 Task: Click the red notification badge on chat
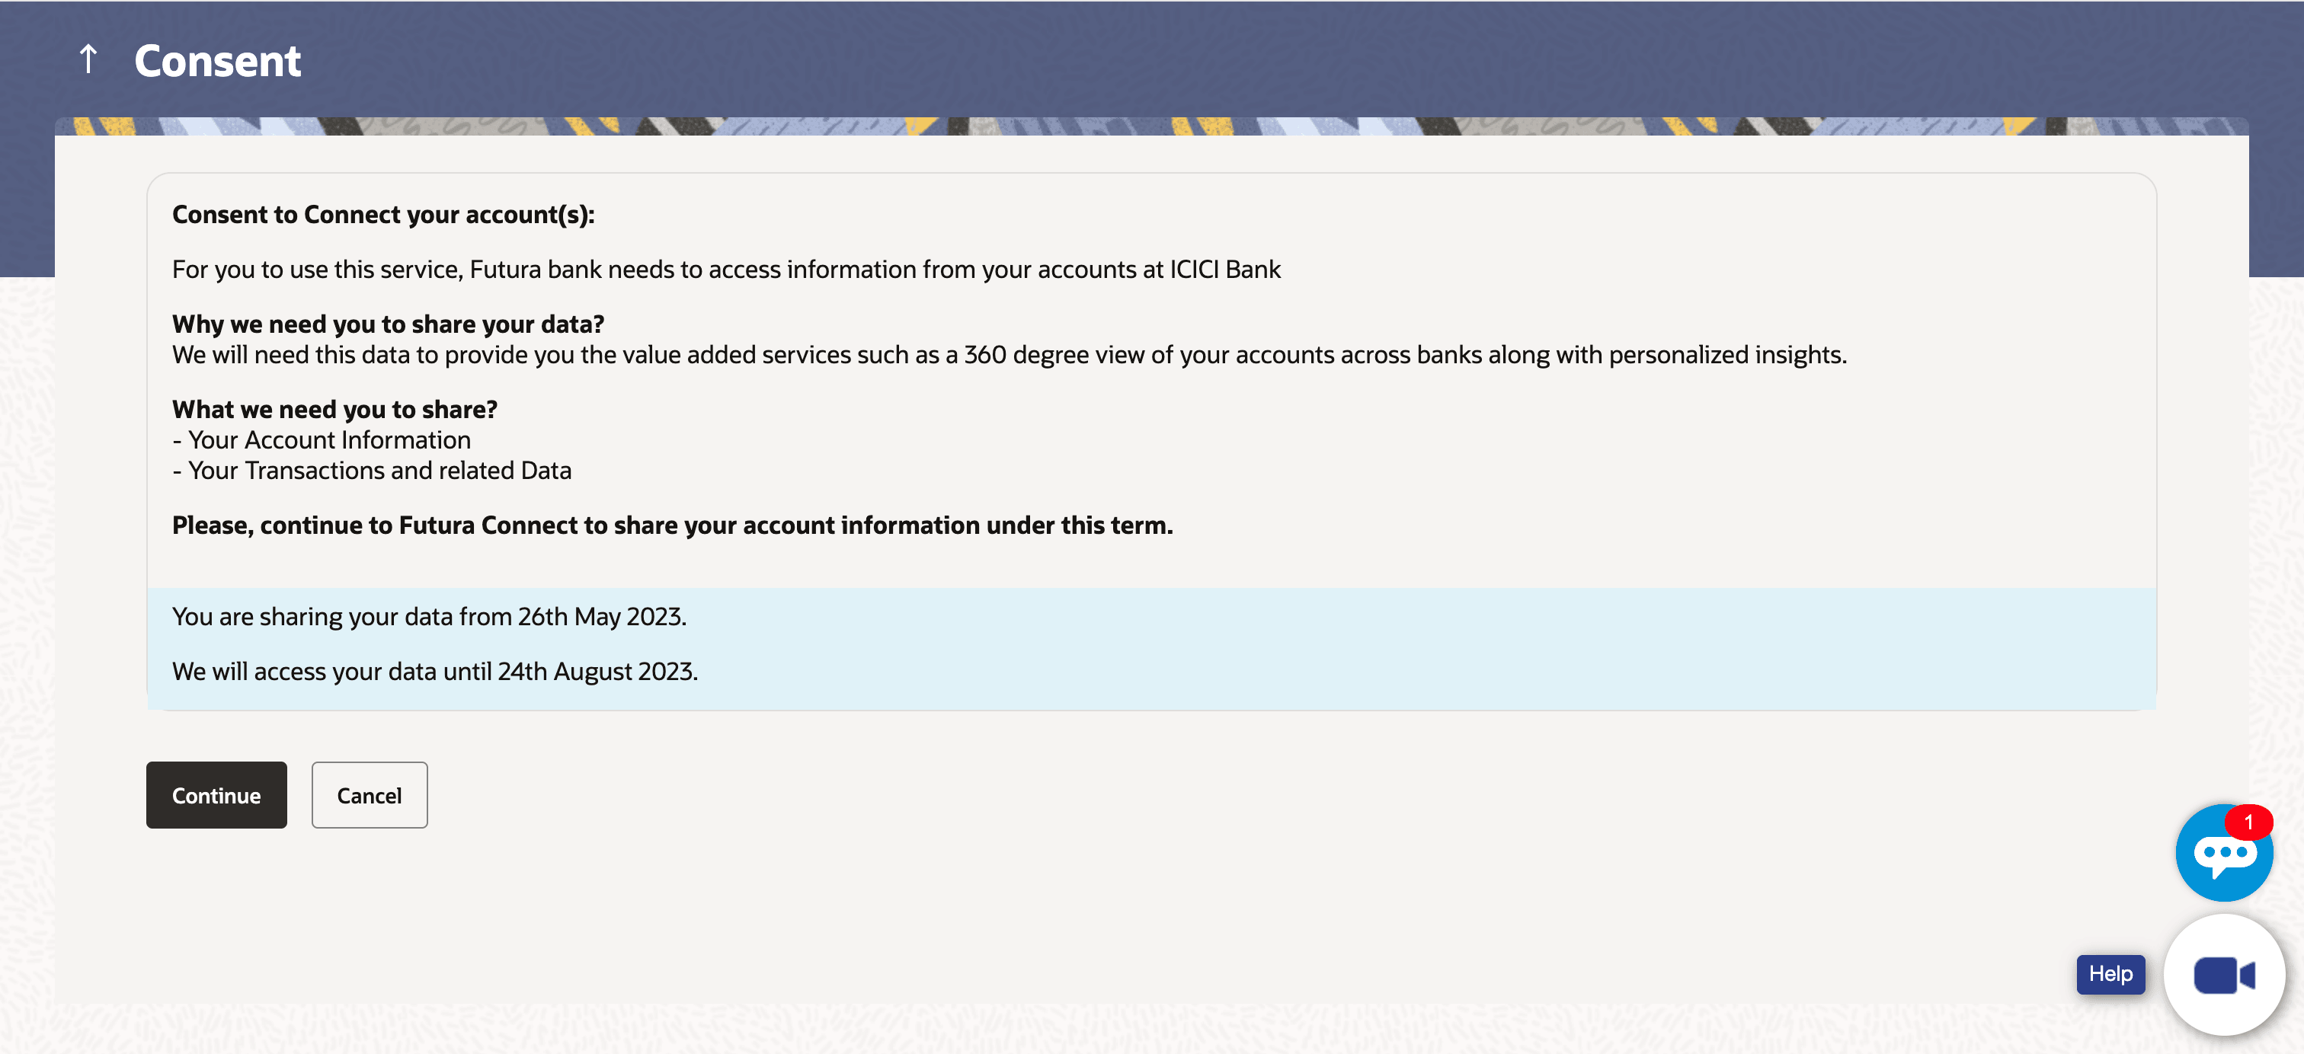pyautogui.click(x=2248, y=822)
